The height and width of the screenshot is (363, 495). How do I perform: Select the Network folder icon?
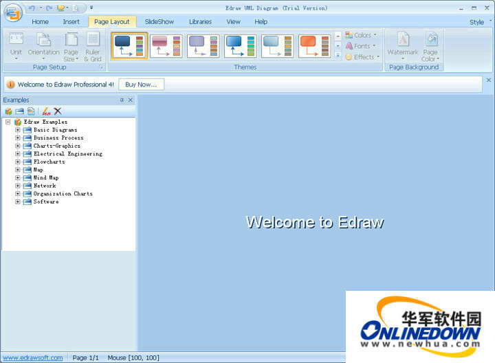tap(27, 186)
